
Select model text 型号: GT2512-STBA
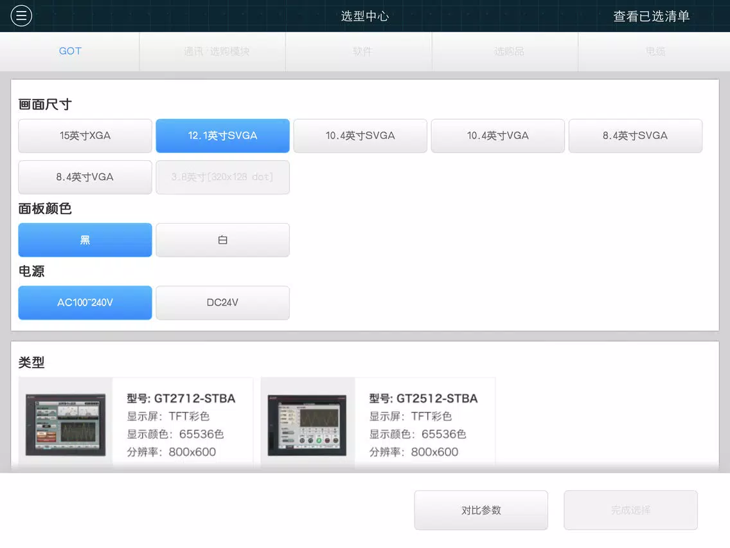point(423,398)
